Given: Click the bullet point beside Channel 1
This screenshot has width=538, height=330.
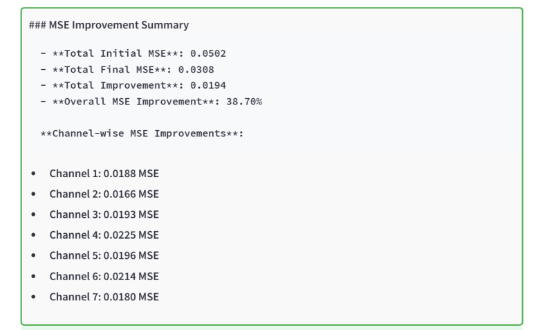Looking at the screenshot, I should 33,172.
